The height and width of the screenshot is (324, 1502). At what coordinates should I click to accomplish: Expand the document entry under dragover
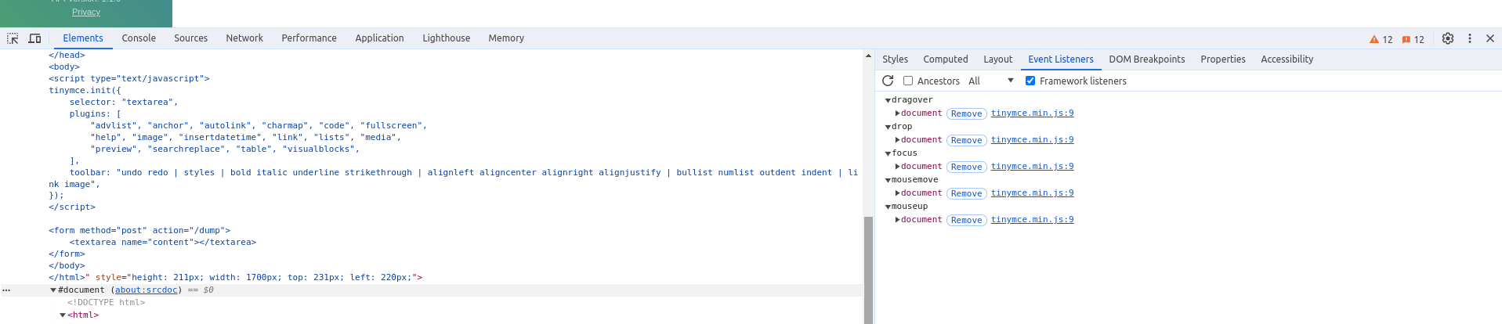(x=898, y=113)
